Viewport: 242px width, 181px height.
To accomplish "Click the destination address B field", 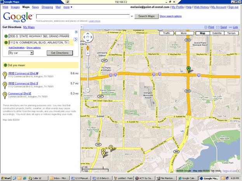I will [39, 43].
